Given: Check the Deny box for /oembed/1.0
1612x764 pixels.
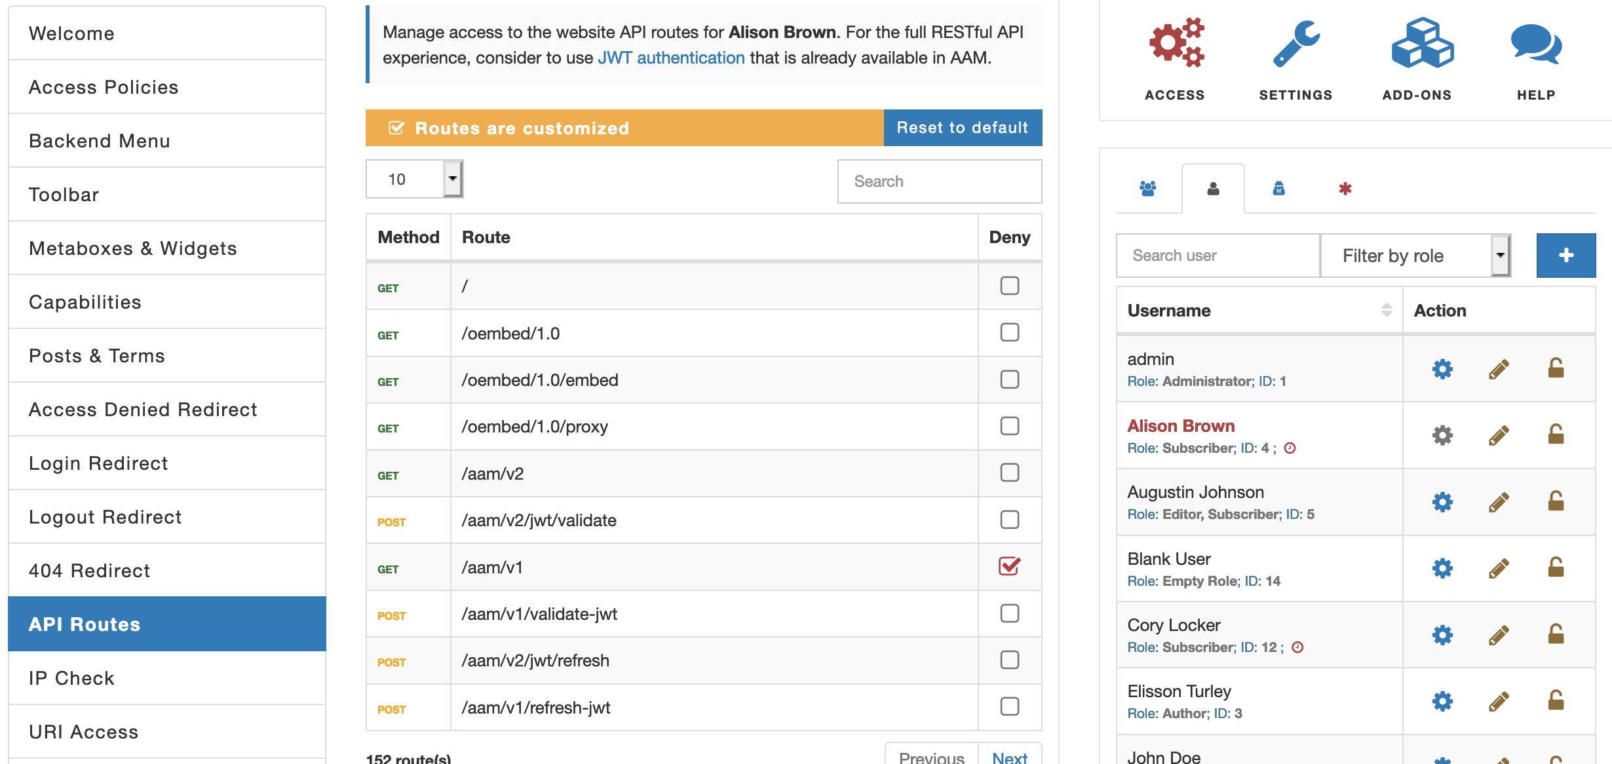Looking at the screenshot, I should click(x=1009, y=333).
